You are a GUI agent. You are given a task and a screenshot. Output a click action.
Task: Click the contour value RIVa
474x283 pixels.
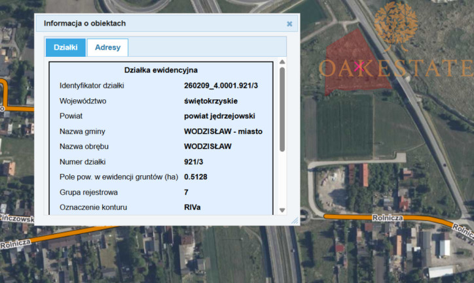click(x=192, y=208)
